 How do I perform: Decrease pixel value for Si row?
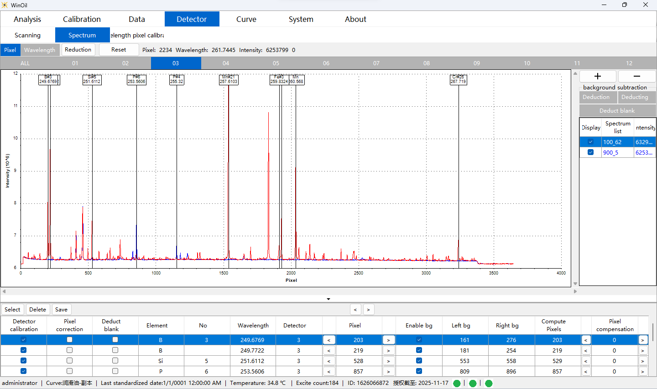coord(328,361)
